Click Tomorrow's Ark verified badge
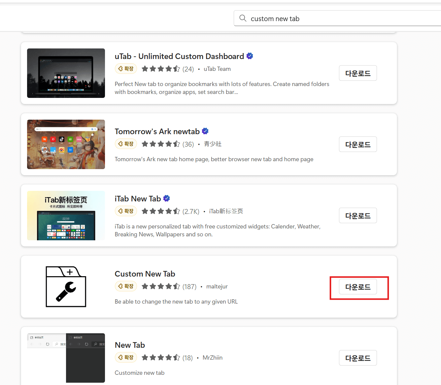Screen dimensions: 441x385 [x=205, y=131]
